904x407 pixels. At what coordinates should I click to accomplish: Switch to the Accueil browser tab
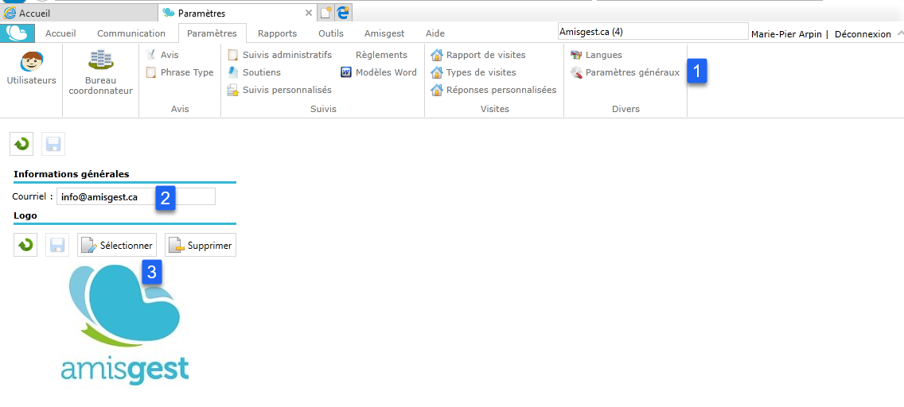tap(79, 13)
